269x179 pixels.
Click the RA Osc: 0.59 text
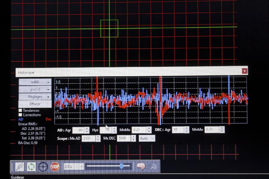28,143
